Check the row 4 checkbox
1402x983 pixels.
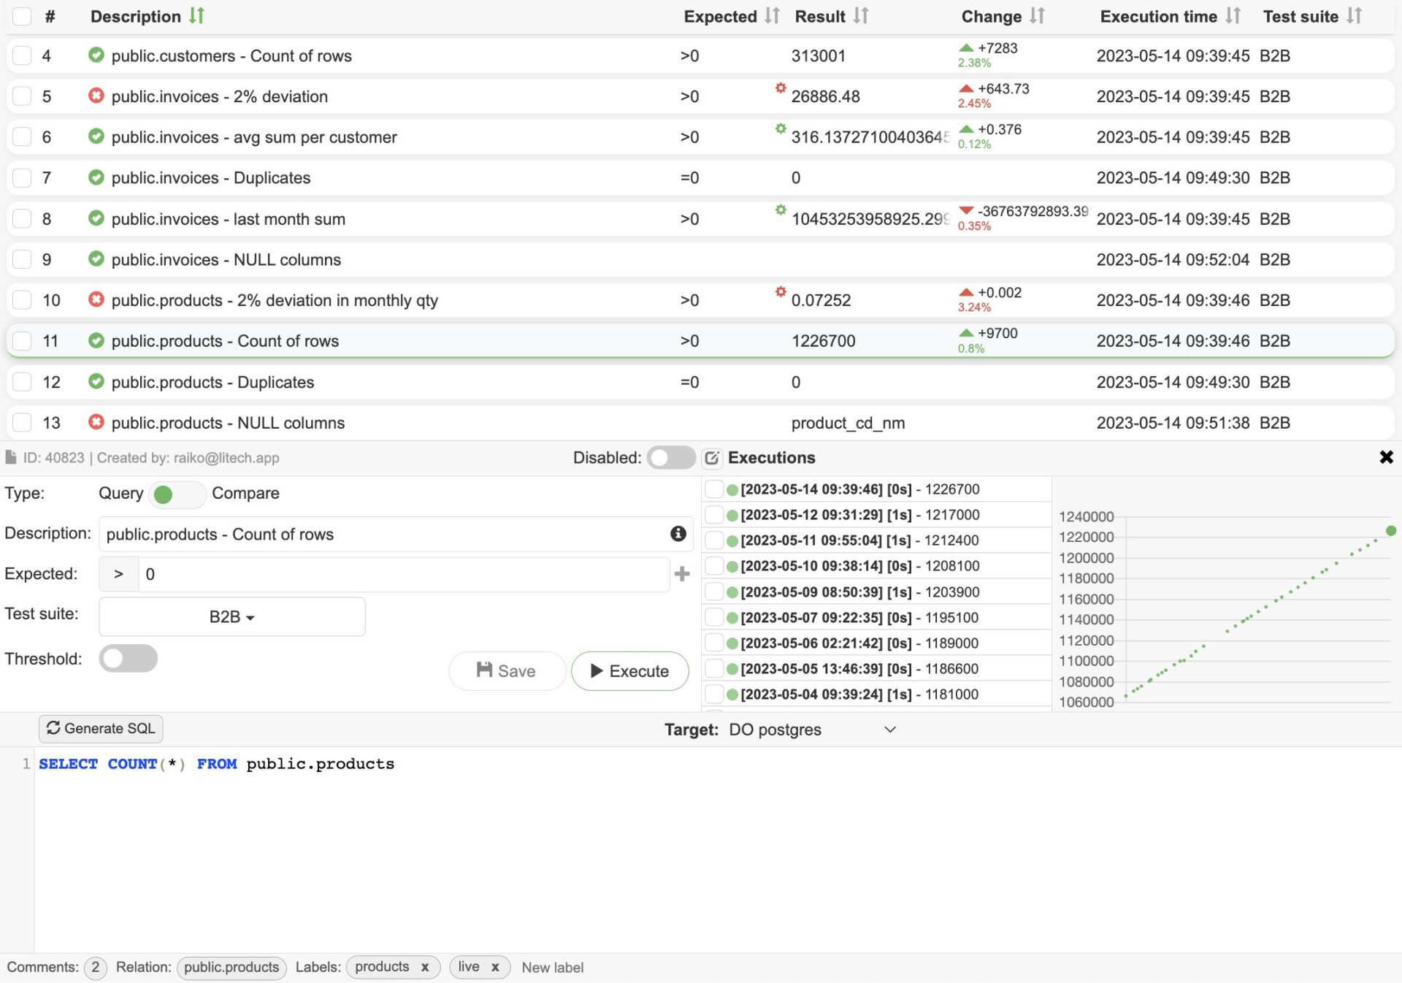coord(22,56)
